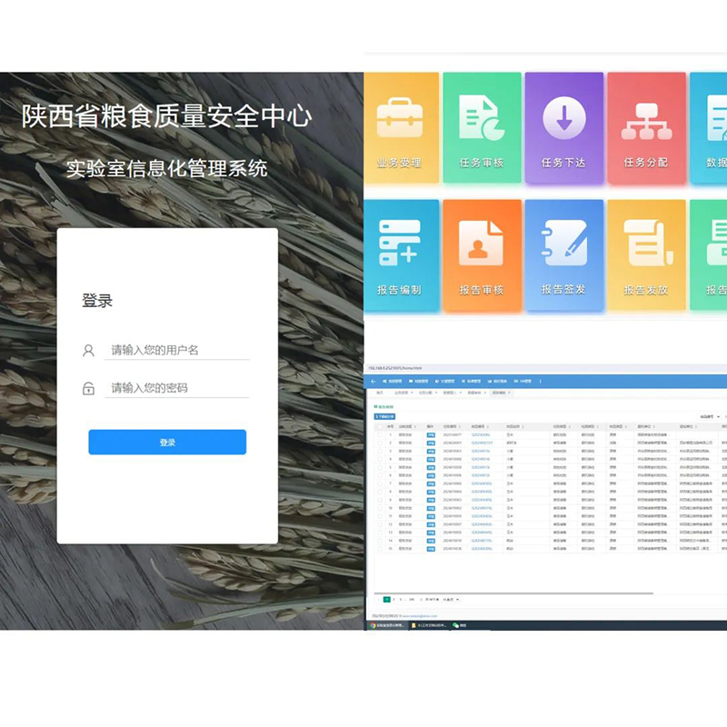Tick the checkbox for table row 4

click(x=380, y=460)
